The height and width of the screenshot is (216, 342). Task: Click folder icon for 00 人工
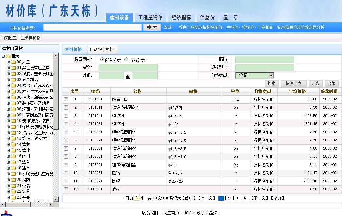13,62
